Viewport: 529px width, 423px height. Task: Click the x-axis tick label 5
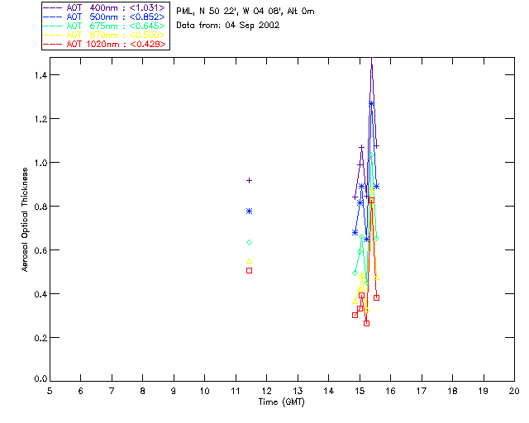(50, 392)
